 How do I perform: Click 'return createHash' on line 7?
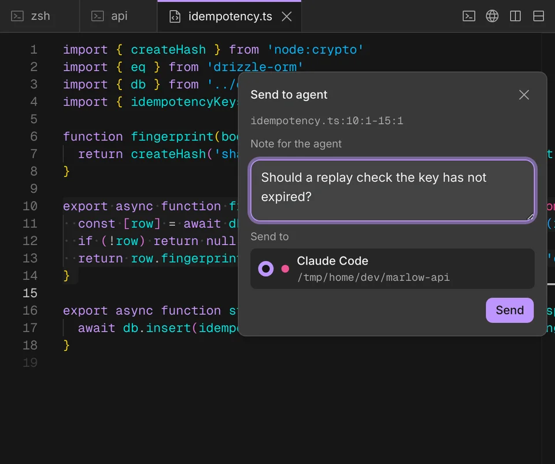(142, 154)
